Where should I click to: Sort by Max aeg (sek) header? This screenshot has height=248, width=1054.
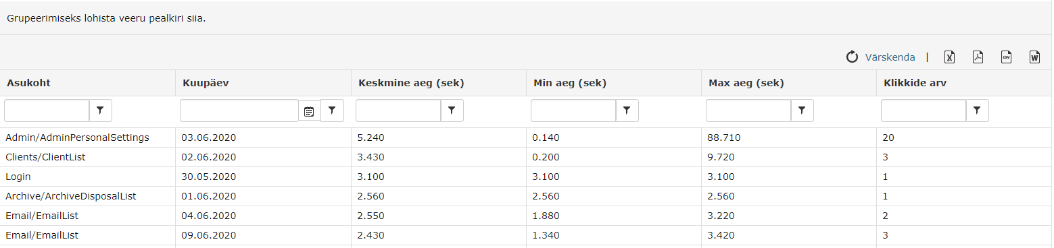pyautogui.click(x=746, y=83)
